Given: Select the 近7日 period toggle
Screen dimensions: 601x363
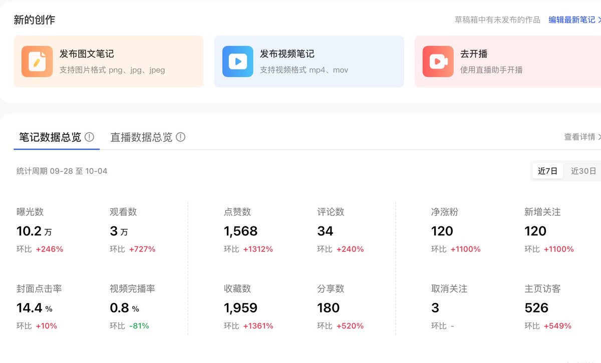Looking at the screenshot, I should (547, 171).
